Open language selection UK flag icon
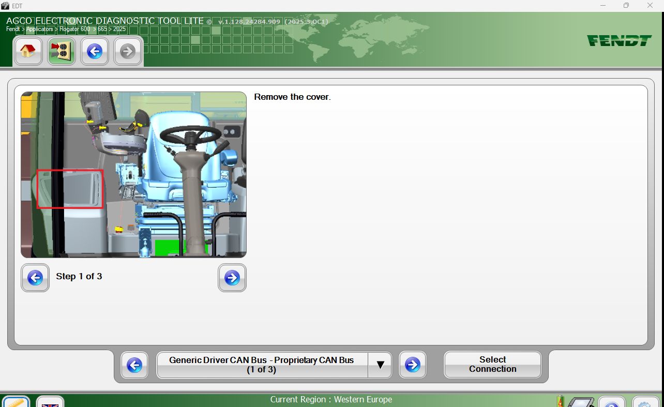Image resolution: width=664 pixels, height=407 pixels. click(x=50, y=402)
